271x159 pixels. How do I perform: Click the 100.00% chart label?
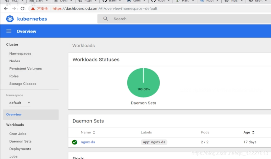click(x=143, y=89)
